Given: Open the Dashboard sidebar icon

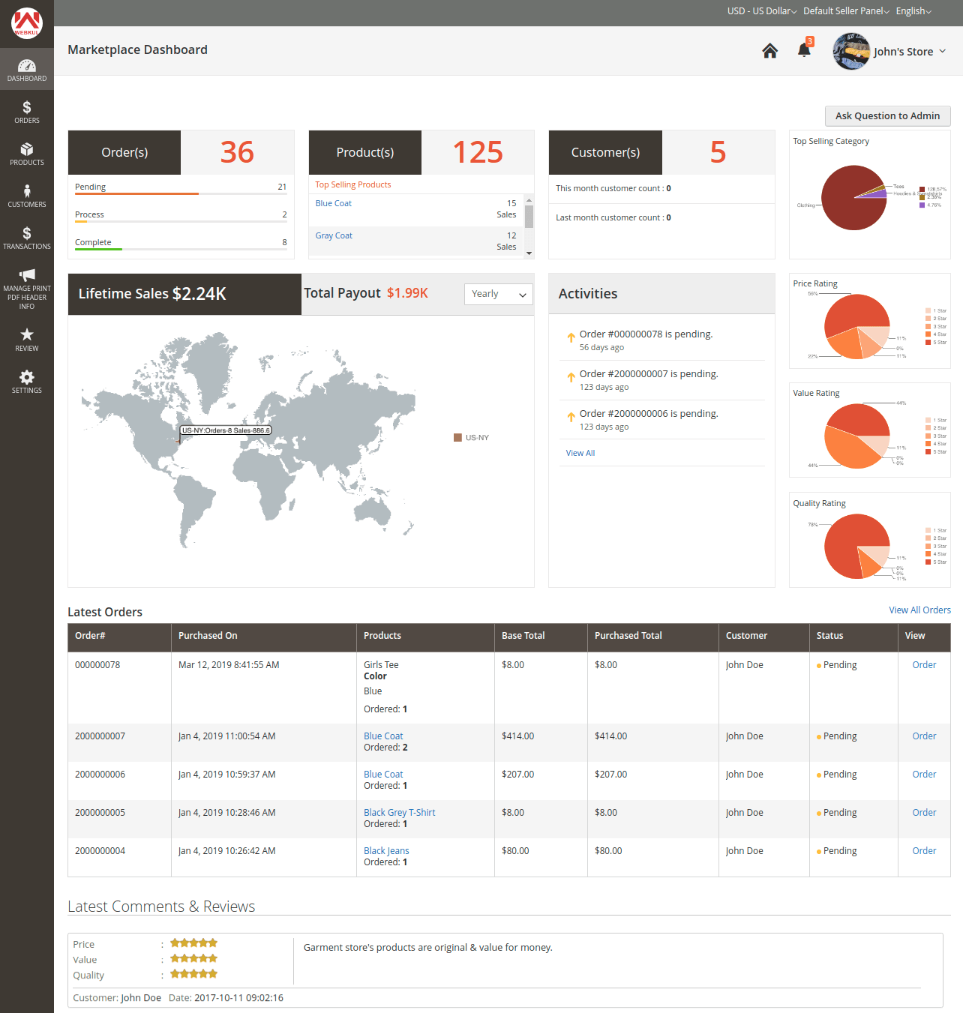Looking at the screenshot, I should pyautogui.click(x=27, y=66).
